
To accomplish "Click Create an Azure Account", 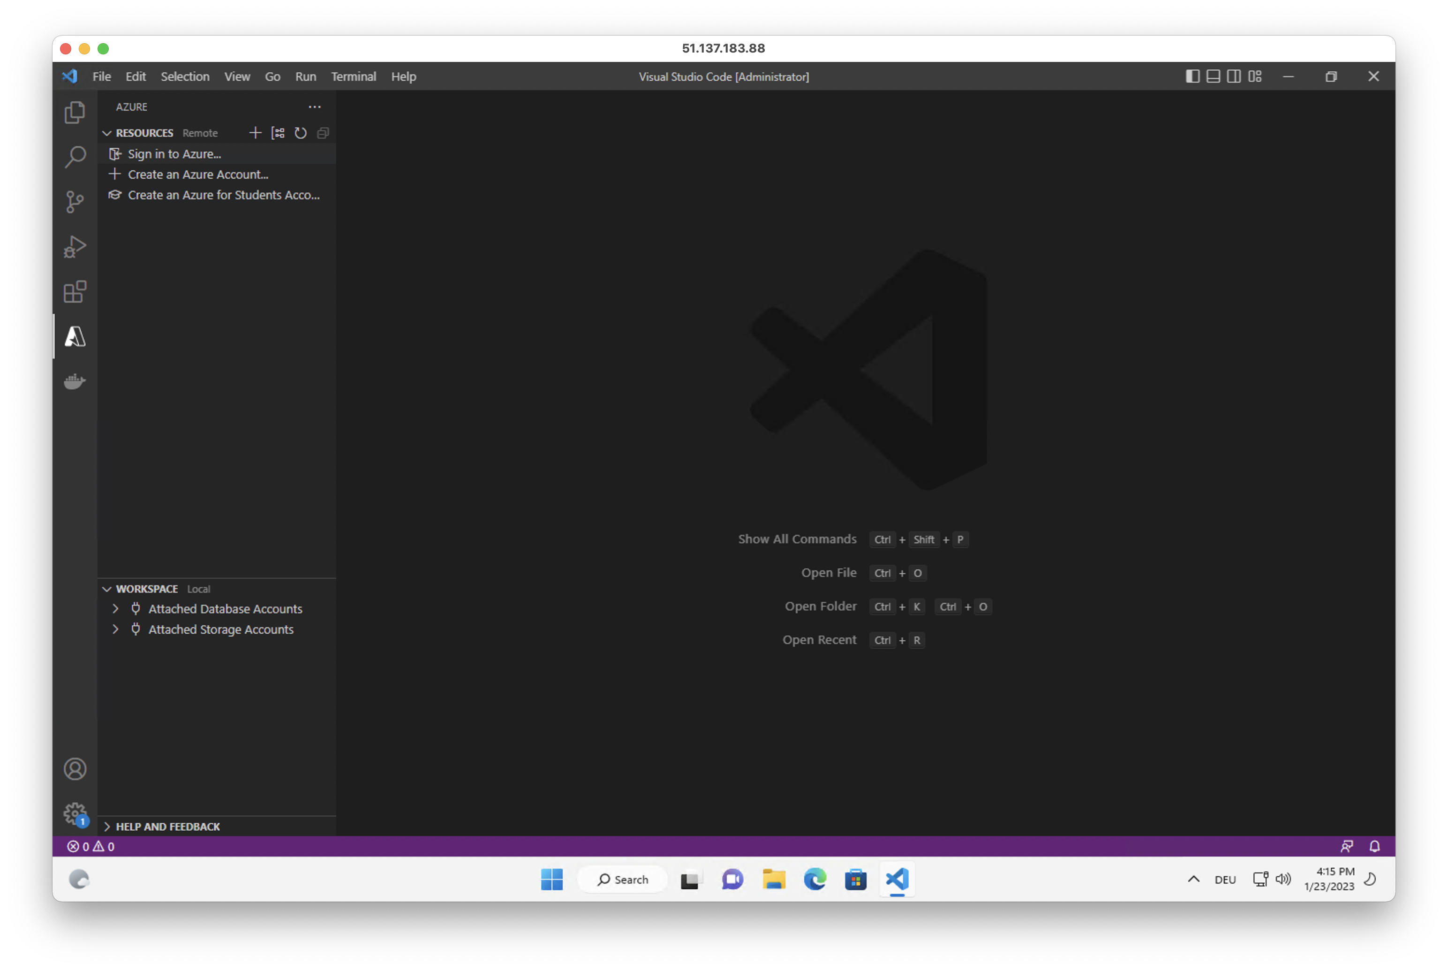I will click(x=197, y=174).
